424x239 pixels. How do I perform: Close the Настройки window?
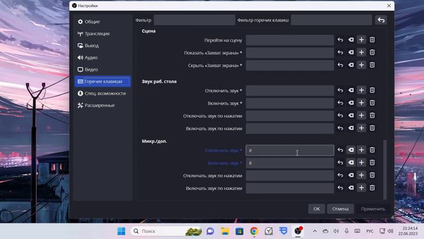tap(389, 6)
